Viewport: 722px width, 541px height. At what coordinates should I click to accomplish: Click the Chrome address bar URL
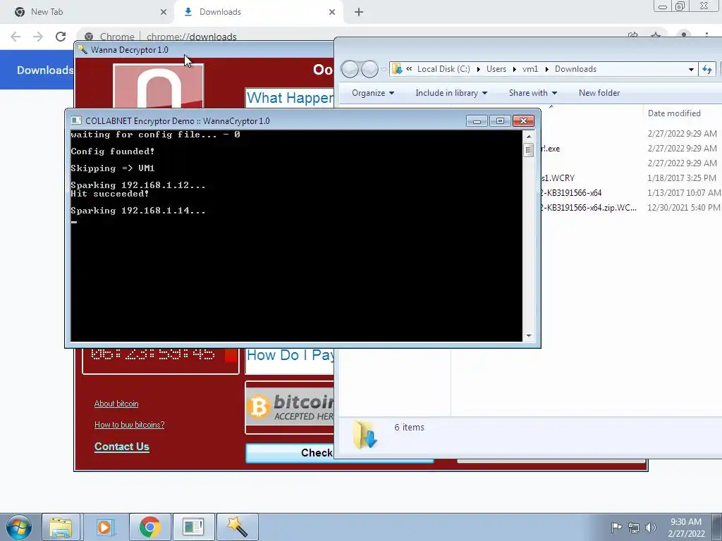tap(192, 37)
